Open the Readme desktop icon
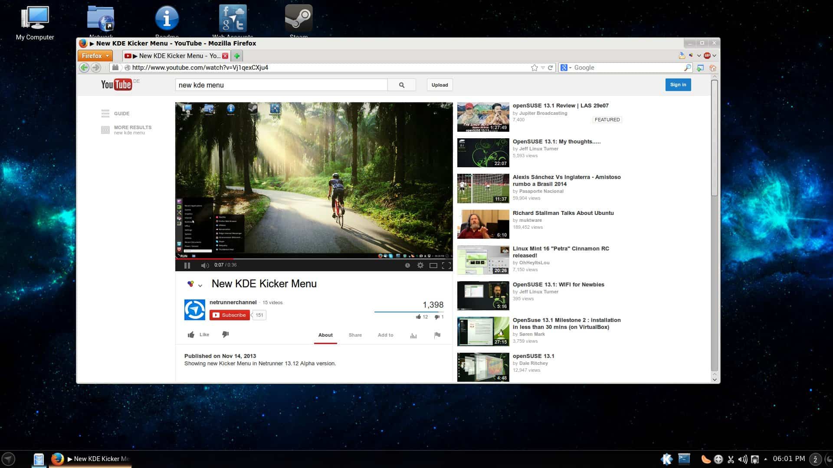The height and width of the screenshot is (468, 833). point(167,22)
